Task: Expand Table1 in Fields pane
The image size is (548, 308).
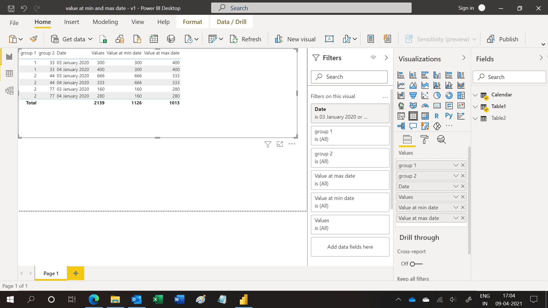Action: click(475, 107)
